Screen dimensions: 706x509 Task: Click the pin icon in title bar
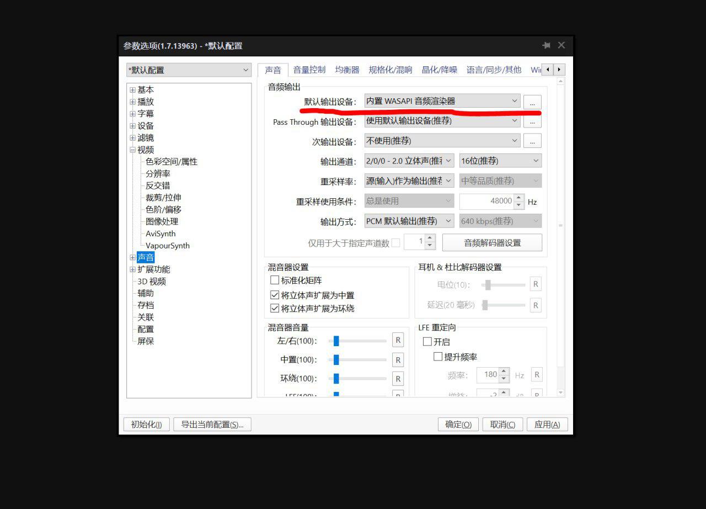click(x=546, y=45)
